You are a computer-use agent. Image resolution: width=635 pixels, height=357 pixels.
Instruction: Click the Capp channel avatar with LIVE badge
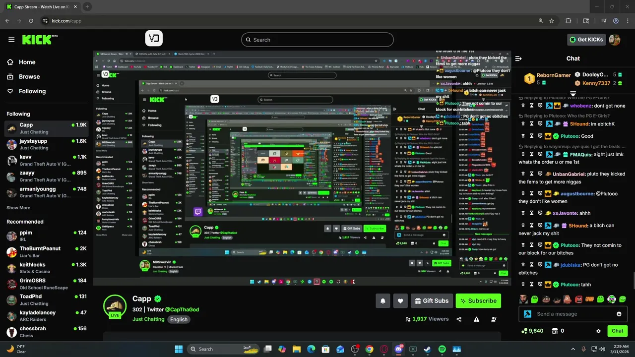tap(115, 306)
